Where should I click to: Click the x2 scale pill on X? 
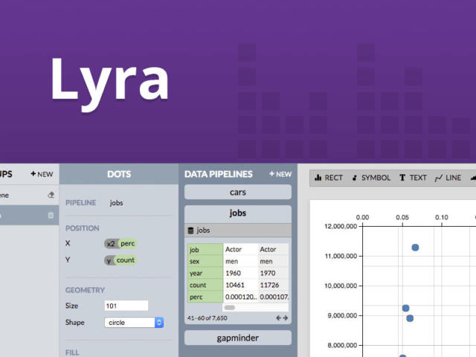click(x=111, y=243)
